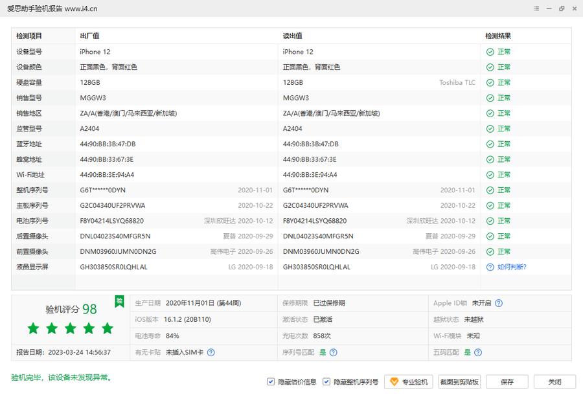Click the question icon in 液晶显示屏 row
This screenshot has height=397, width=583.
pyautogui.click(x=490, y=267)
